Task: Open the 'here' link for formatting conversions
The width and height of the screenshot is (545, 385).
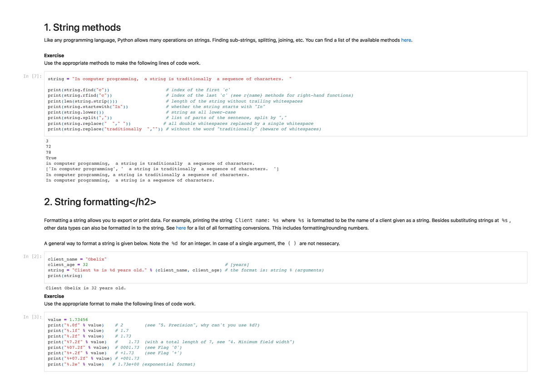Action: (181, 228)
